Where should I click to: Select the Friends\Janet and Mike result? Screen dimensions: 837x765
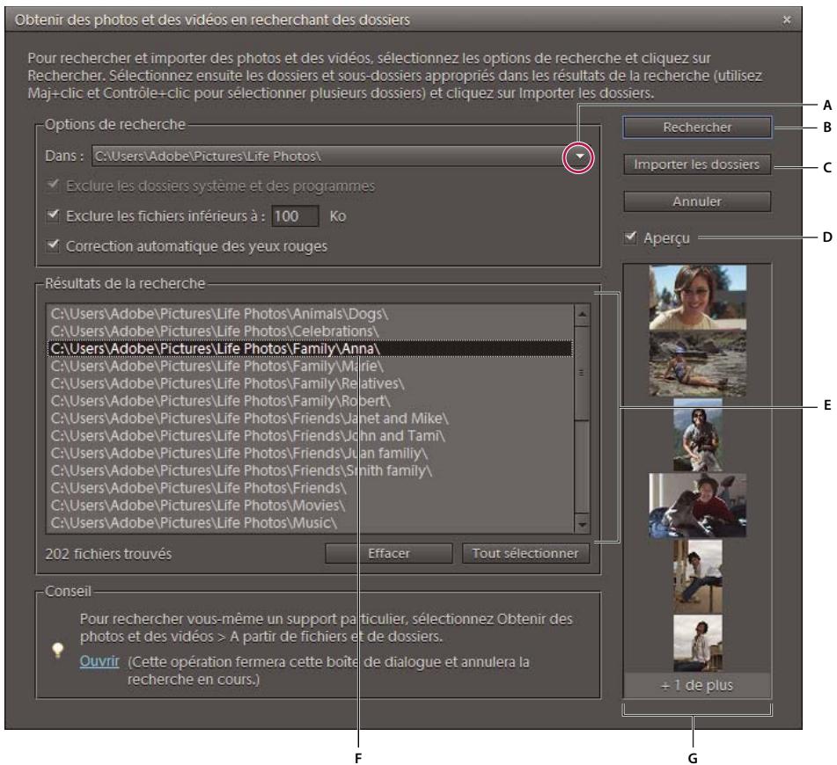tap(310, 419)
